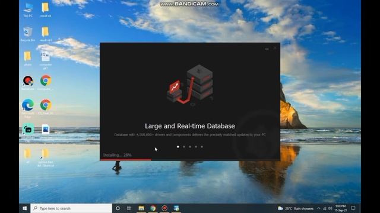Open the notification center icon
Image resolution: width=380 pixels, height=213 pixels.
coord(353,208)
